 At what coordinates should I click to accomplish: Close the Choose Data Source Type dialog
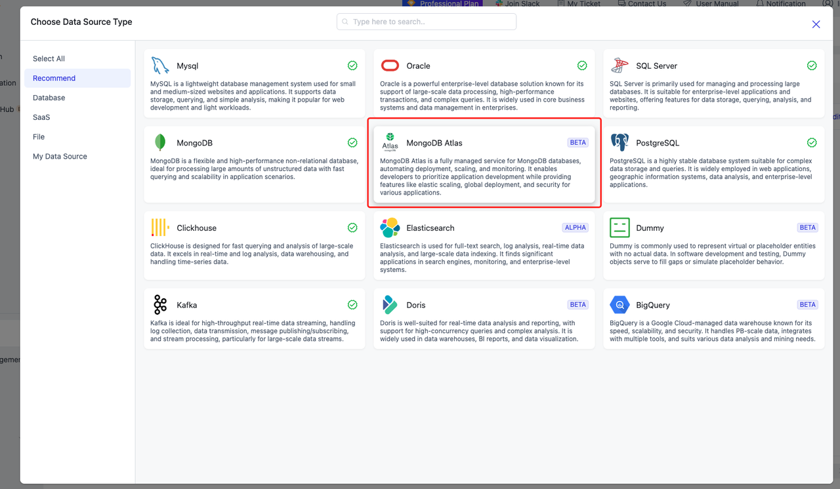(816, 24)
